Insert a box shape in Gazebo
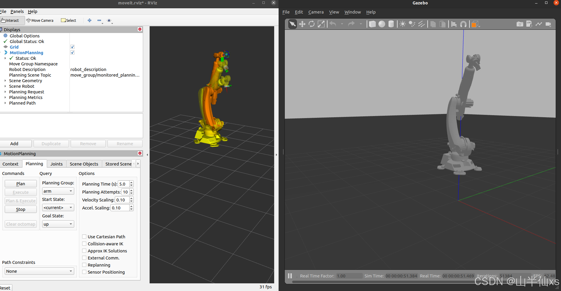The height and width of the screenshot is (291, 561). pyautogui.click(x=372, y=24)
